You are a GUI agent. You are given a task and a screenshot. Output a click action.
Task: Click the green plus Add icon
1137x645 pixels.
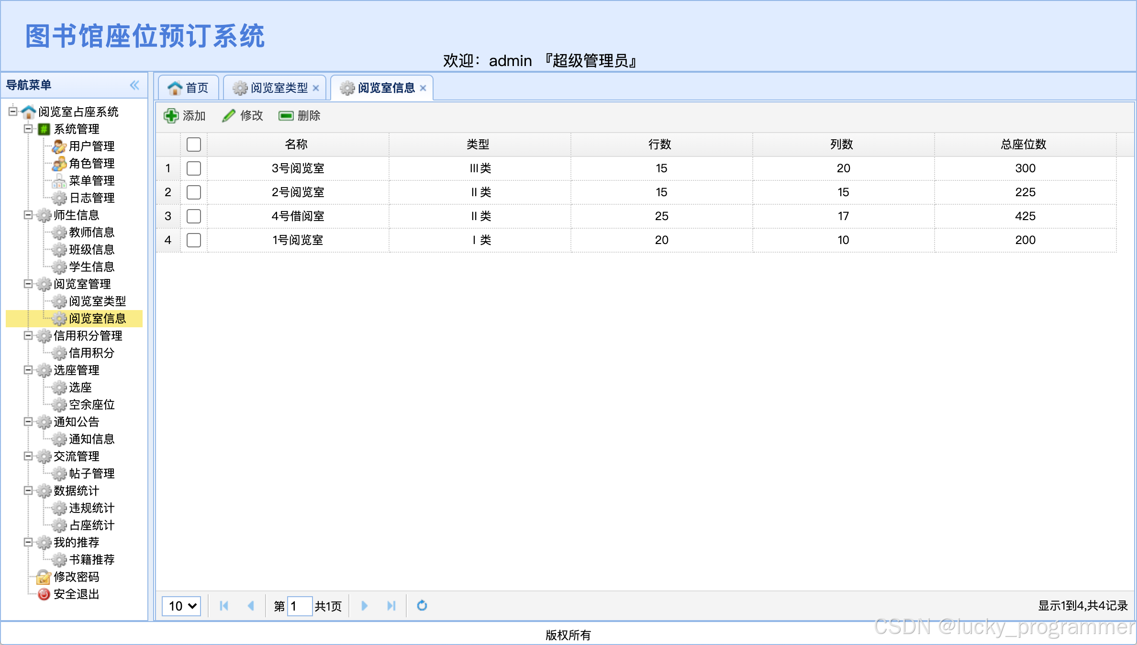171,116
